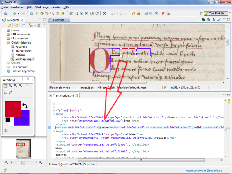
Task: Open the Text-Bild-Link perspective button
Action: [216, 13]
